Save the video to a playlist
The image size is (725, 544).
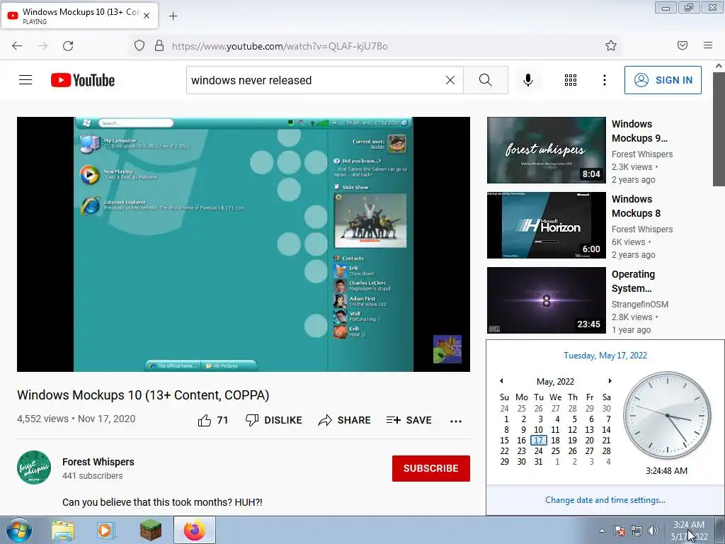pos(409,420)
